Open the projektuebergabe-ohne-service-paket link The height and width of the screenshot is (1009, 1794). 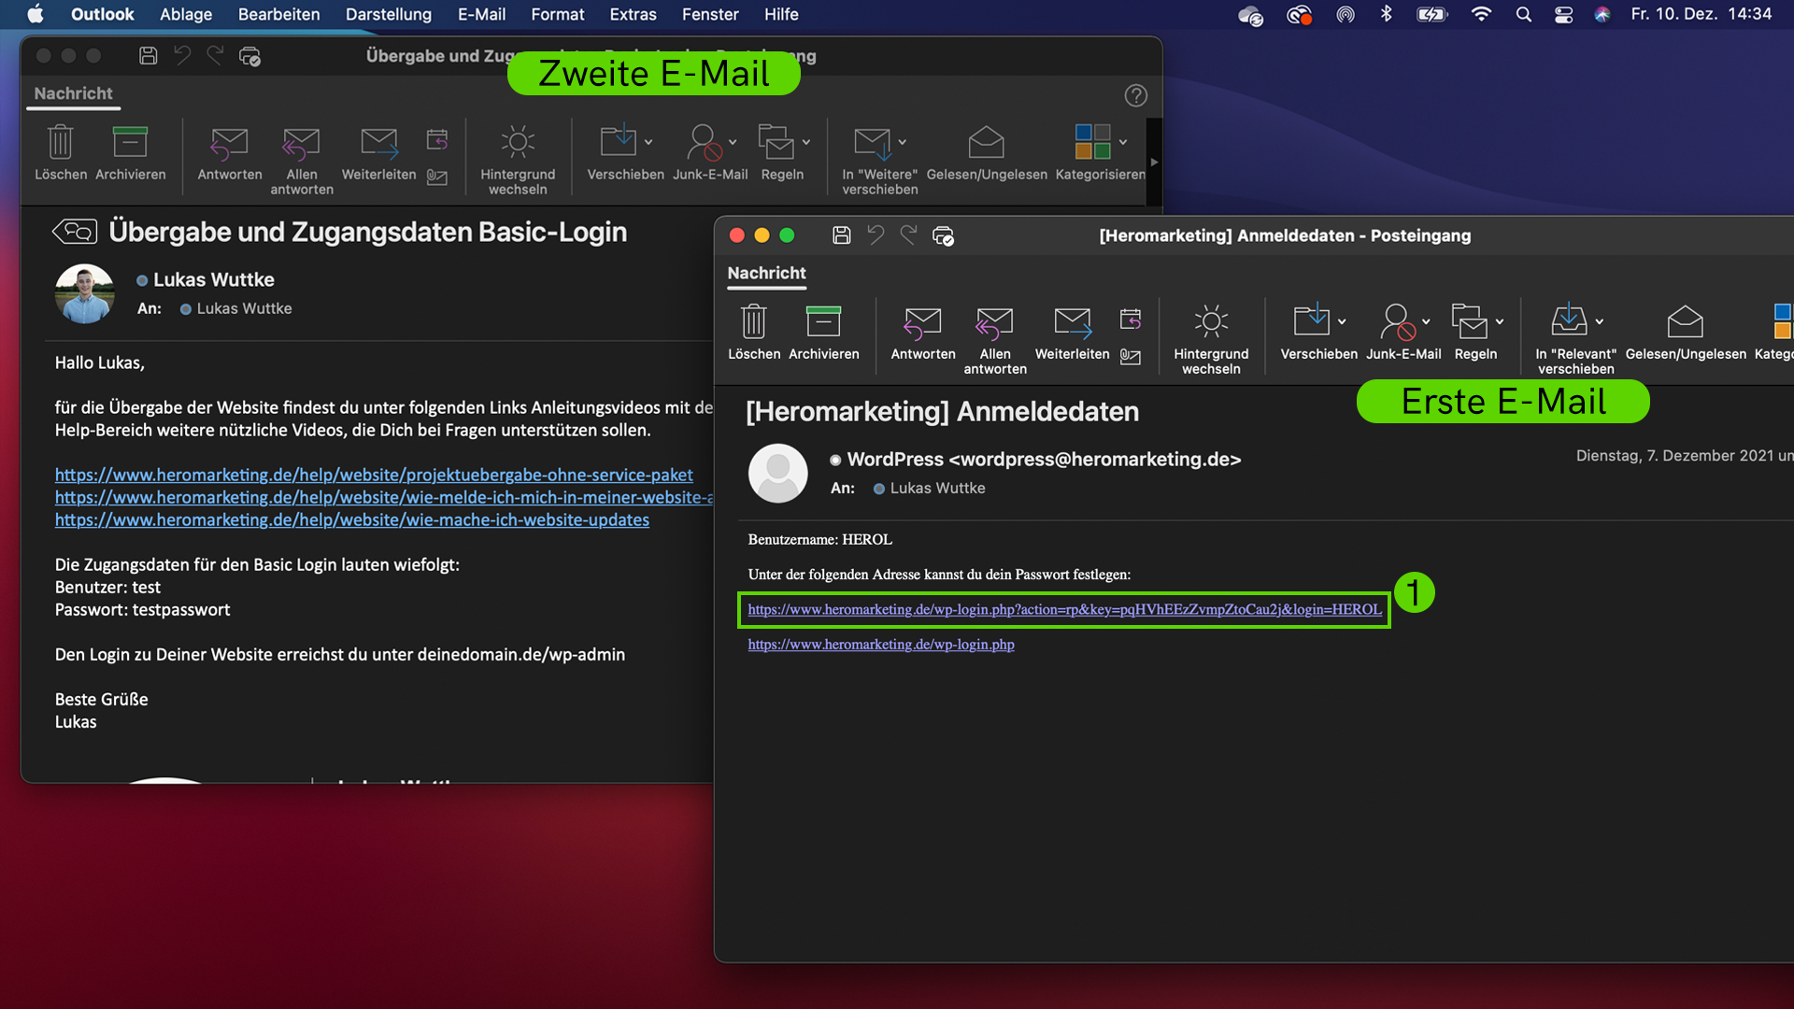[x=374, y=475]
